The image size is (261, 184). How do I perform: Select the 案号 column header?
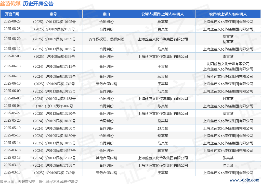(x=53, y=14)
